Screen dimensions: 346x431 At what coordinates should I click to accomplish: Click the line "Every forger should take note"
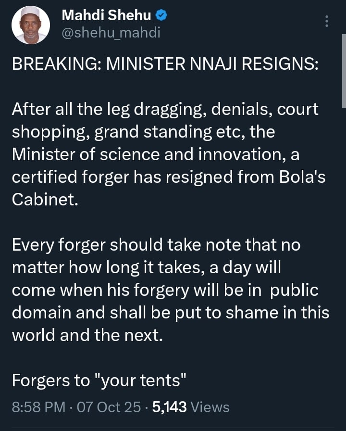156,245
